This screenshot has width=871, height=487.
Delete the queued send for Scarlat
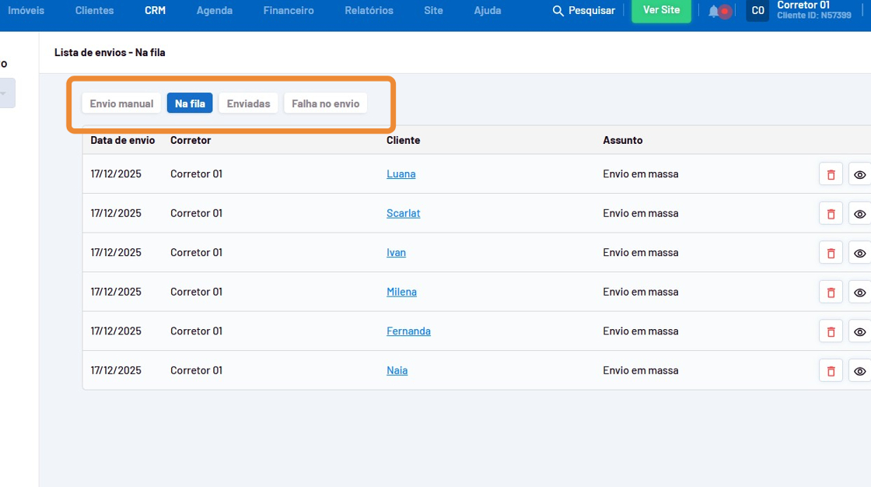(831, 214)
